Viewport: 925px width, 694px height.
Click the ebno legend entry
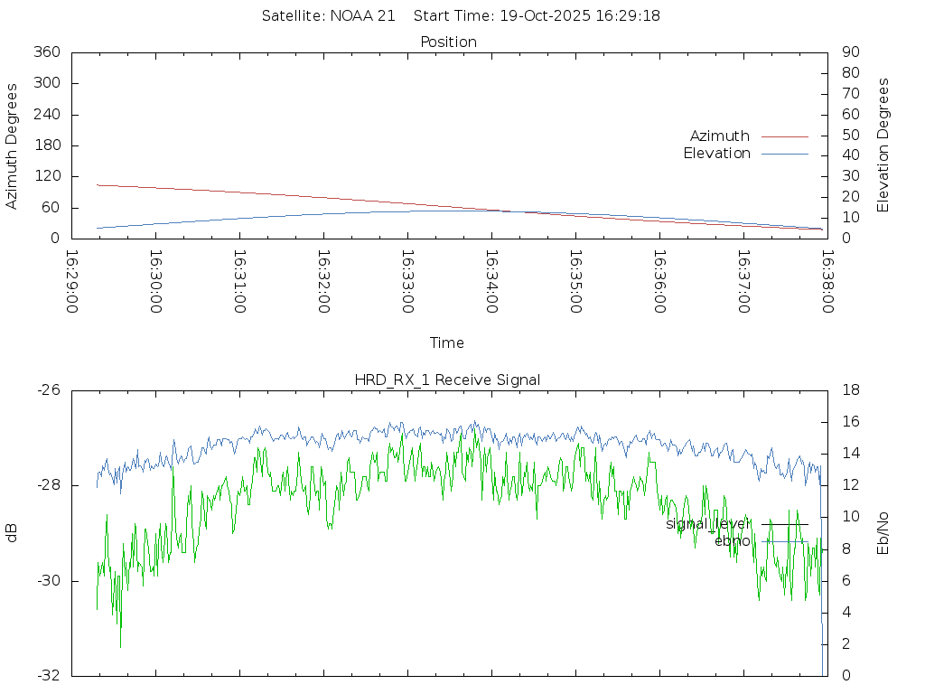pos(732,541)
